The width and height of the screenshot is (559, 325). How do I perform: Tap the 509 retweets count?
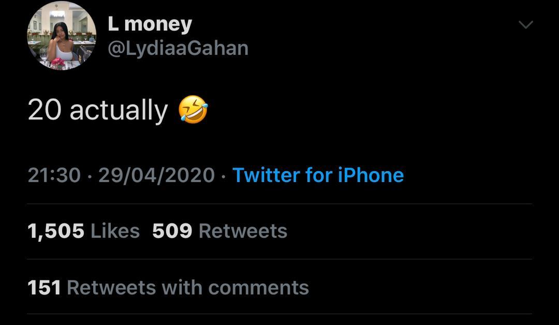172,231
